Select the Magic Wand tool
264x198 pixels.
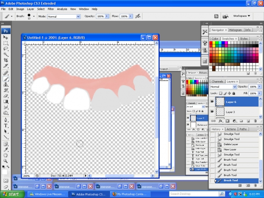pos(6,55)
